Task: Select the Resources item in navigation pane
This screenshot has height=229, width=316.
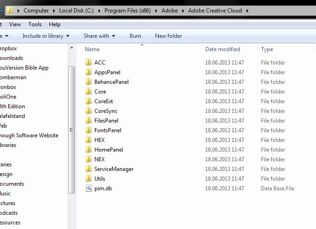Action: pyautogui.click(x=10, y=223)
